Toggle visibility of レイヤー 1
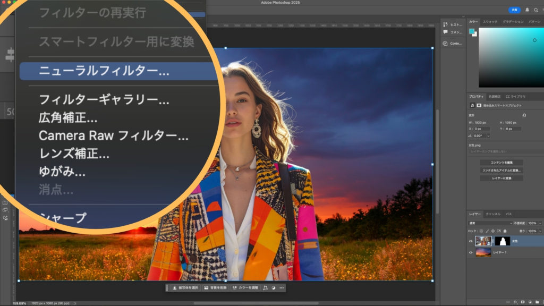Image resolution: width=544 pixels, height=306 pixels. 471,253
